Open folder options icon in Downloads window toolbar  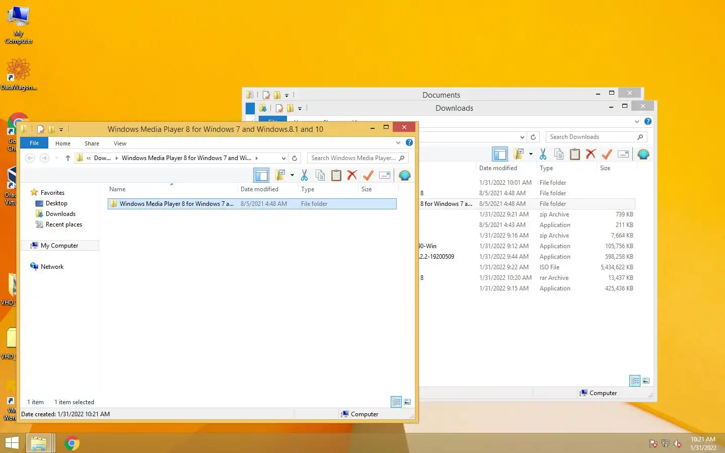click(x=519, y=154)
